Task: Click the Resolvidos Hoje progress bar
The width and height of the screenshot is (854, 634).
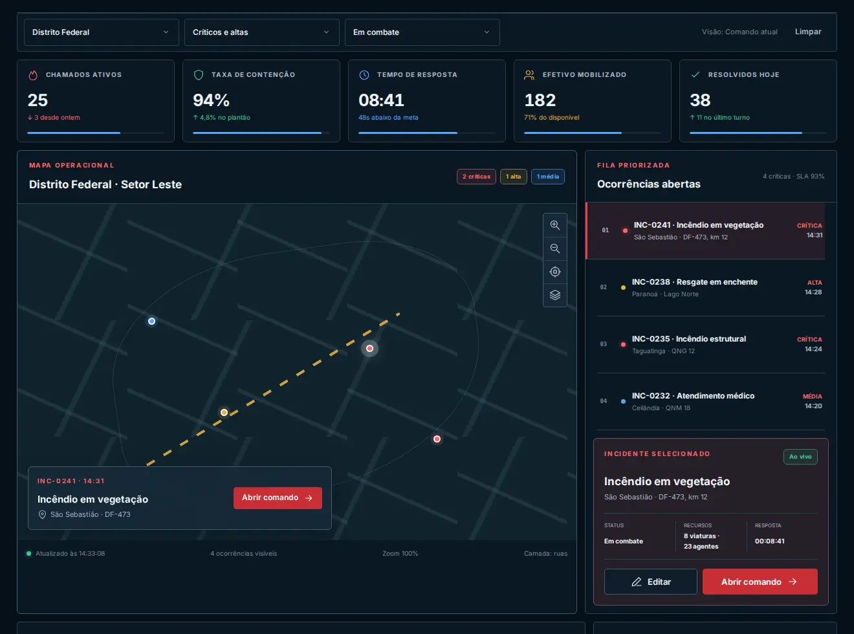Action: (x=758, y=133)
